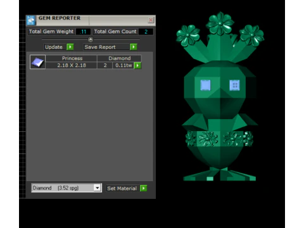Select the left blue princess gem on the model
The width and height of the screenshot is (304, 228).
click(x=205, y=85)
